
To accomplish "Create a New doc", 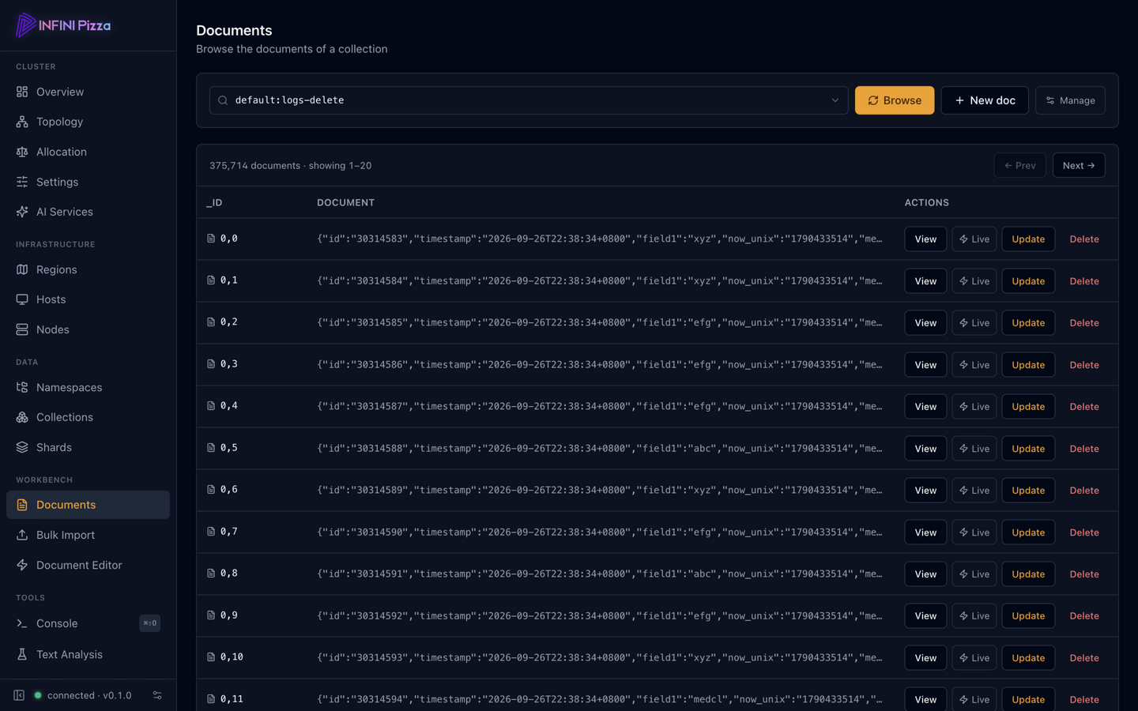I will [x=985, y=100].
